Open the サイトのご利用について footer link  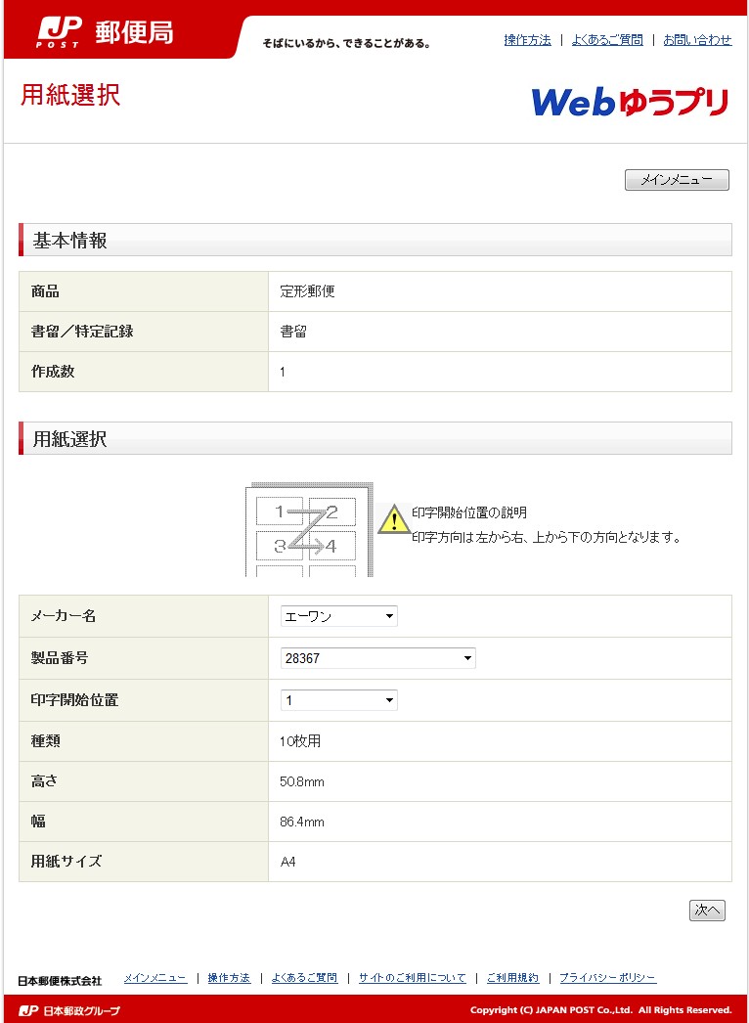412,978
